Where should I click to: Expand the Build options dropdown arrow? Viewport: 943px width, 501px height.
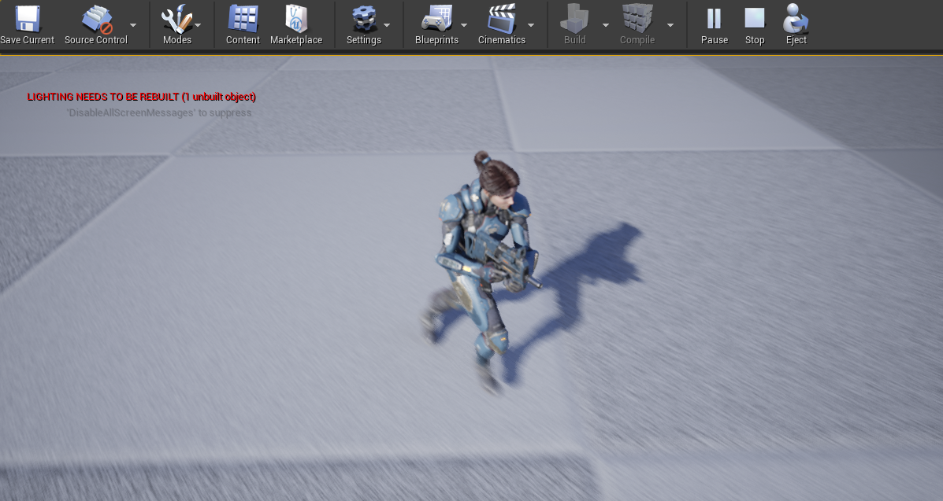[606, 25]
